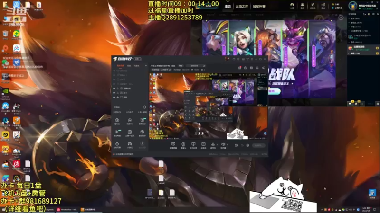Select the screen capture source icon in streaming toolbar

(x=173, y=144)
